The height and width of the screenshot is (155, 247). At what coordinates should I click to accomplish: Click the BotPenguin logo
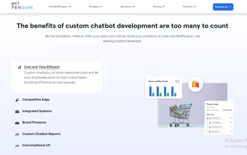pyautogui.click(x=22, y=6)
